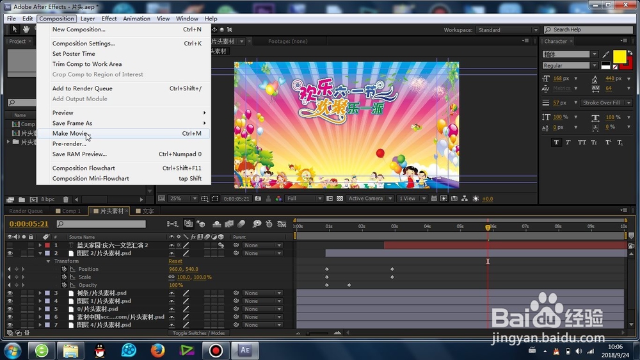Select the Hand tool
Image resolution: width=640 pixels, height=360 pixels.
point(26,29)
